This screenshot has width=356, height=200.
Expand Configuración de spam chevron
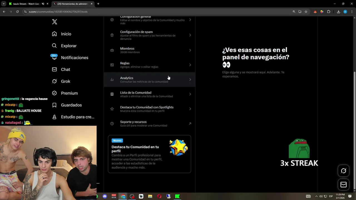point(190,35)
